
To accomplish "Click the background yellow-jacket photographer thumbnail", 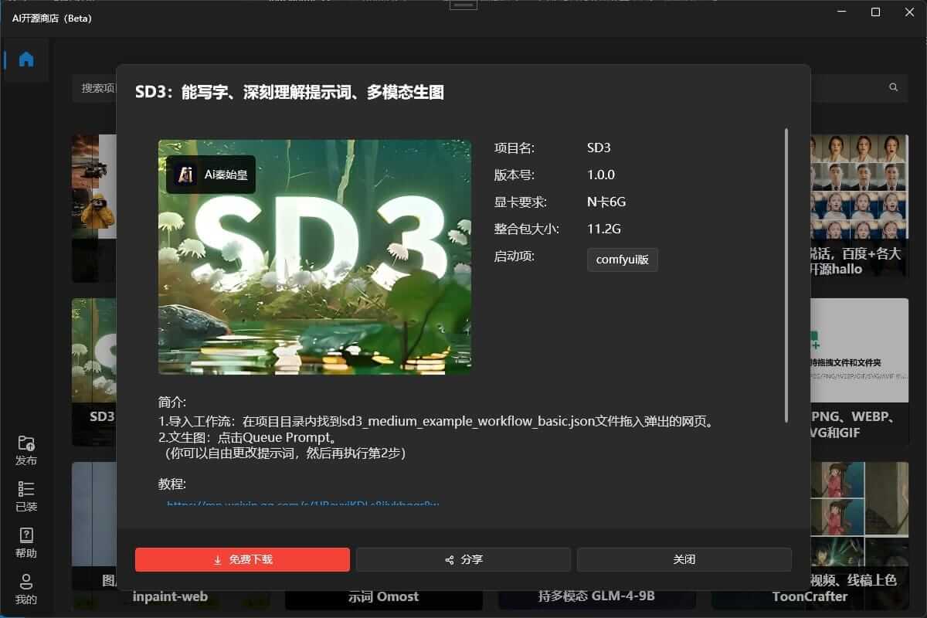I will click(94, 186).
